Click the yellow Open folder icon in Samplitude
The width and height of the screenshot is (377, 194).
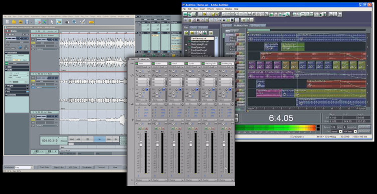click(14, 22)
